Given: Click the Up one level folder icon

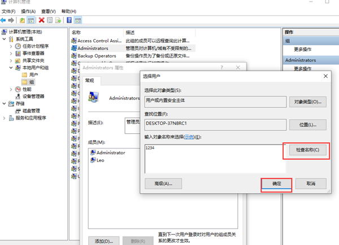Looking at the screenshot, I should point(22,20).
